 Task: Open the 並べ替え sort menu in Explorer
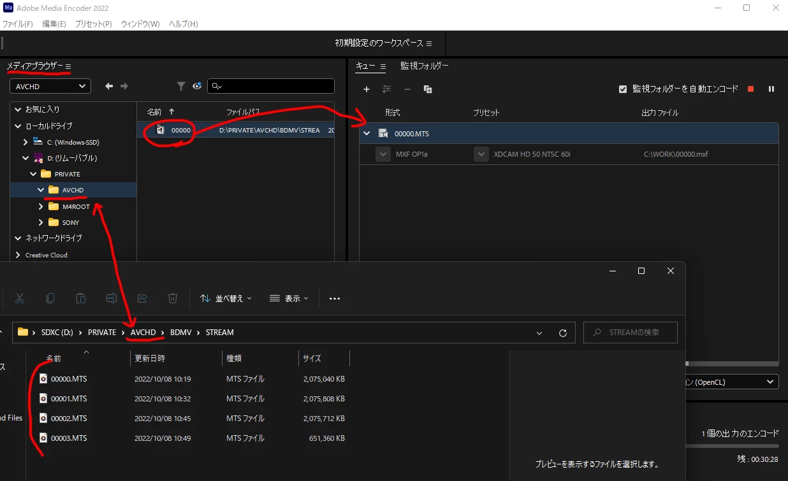click(226, 298)
